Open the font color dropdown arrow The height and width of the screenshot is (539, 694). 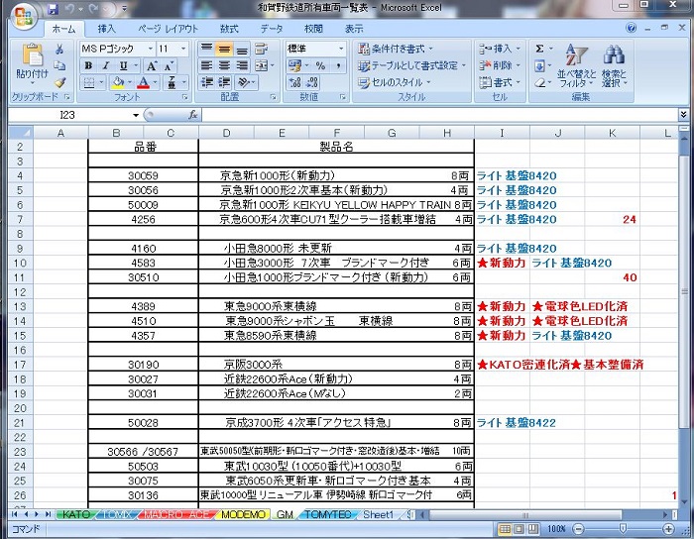[x=155, y=82]
